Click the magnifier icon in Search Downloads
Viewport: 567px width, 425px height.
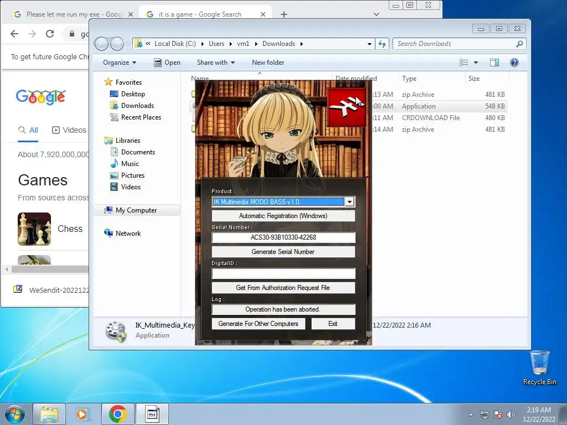[x=519, y=44]
